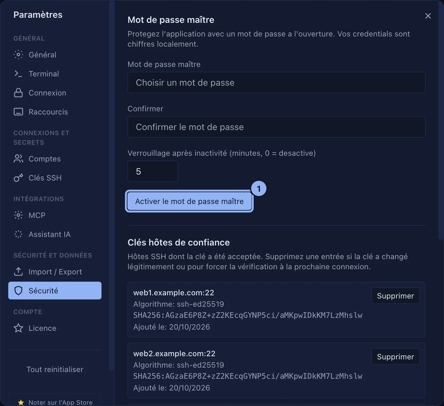Click the gear icon next to Général
Viewport: 444px width, 406px height.
coord(18,55)
